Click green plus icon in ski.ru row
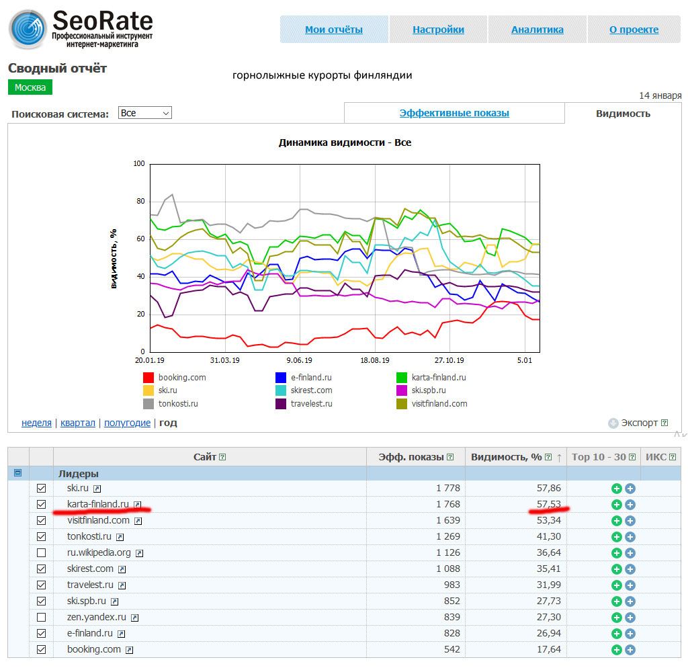Image resolution: width=688 pixels, height=668 pixels. (617, 489)
